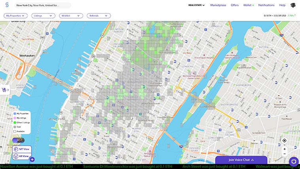The image size is (300, 169).
Task: Click the Hunters Point map label
Action: click(x=194, y=150)
